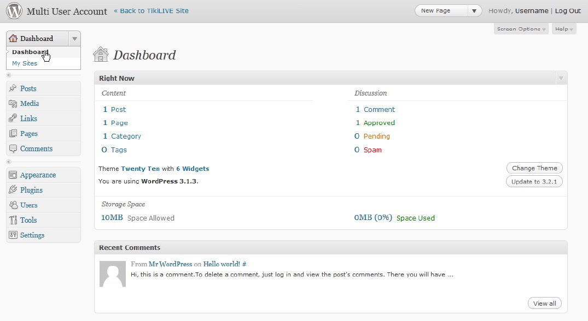Click the Mr WordPress author link
The image size is (588, 321).
tap(170, 264)
